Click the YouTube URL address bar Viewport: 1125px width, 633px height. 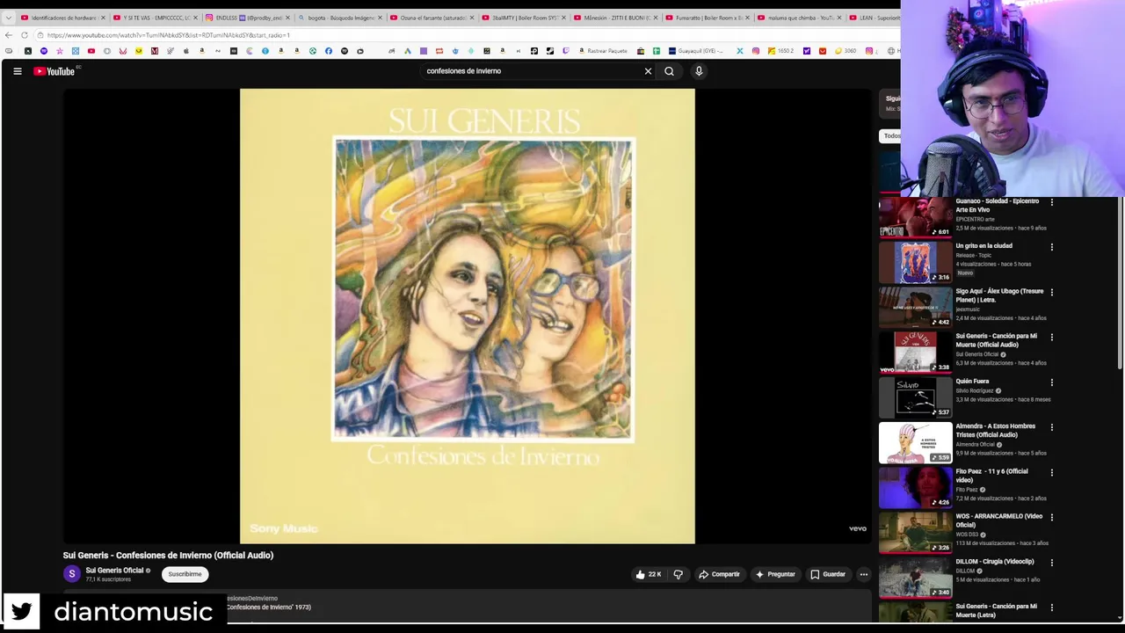click(466, 35)
